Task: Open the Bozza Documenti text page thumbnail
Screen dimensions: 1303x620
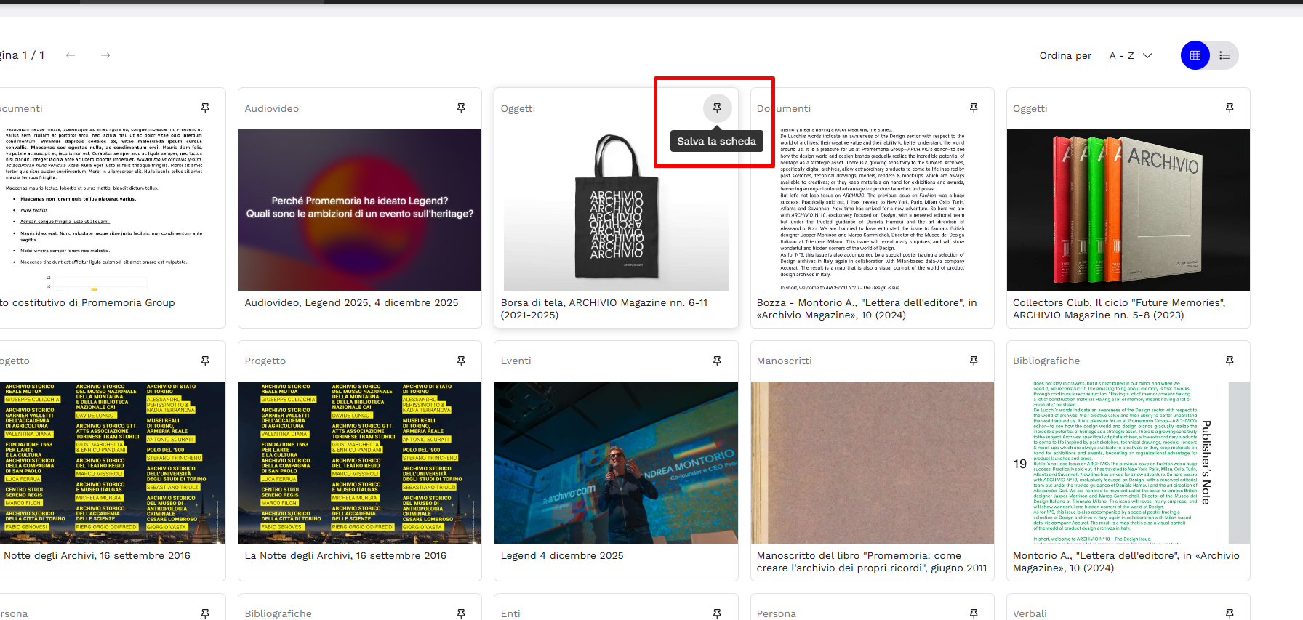Action: 873,209
